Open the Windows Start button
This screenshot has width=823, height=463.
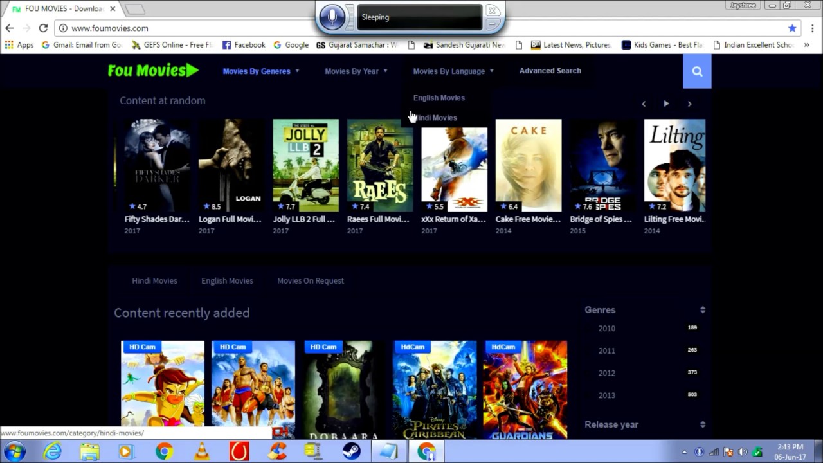15,451
